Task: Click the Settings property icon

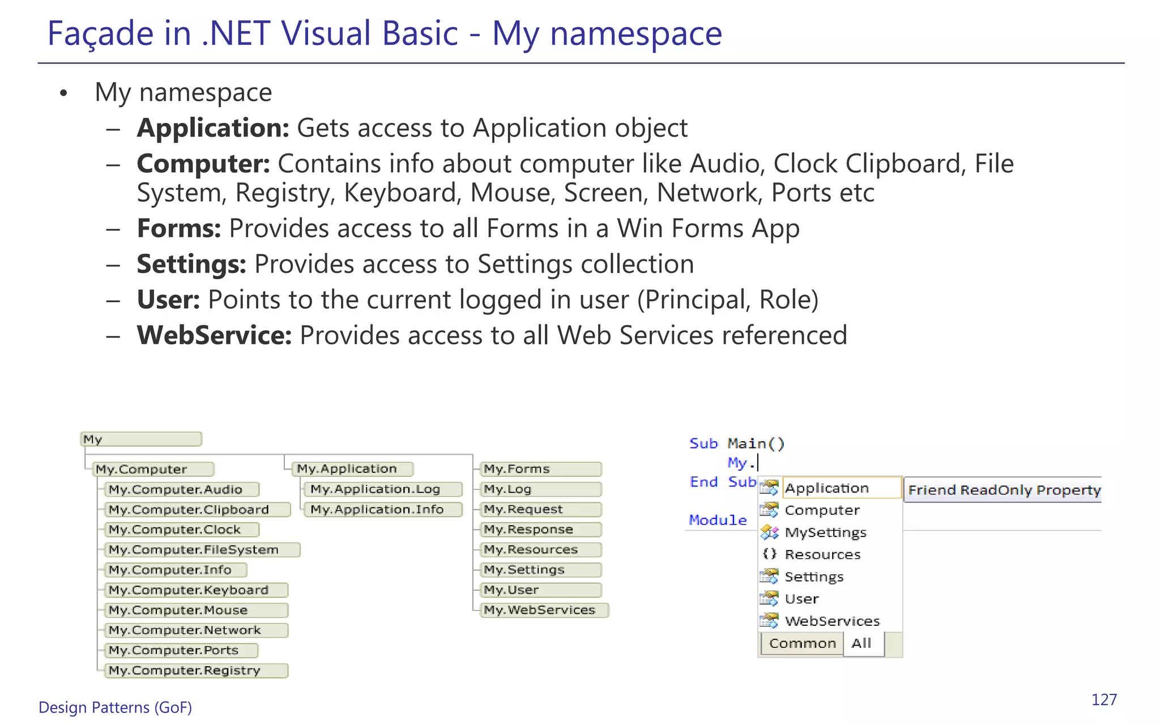Action: pos(769,577)
